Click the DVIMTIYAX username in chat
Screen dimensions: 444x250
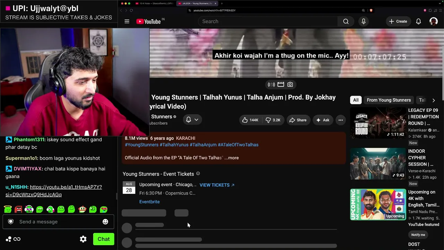pyautogui.click(x=28, y=169)
